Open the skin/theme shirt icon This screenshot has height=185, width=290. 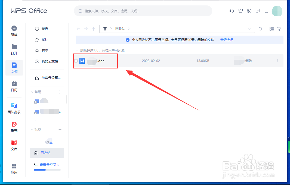click(240, 11)
